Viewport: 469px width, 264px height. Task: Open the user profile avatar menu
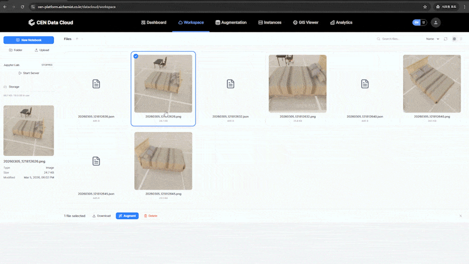point(436,22)
